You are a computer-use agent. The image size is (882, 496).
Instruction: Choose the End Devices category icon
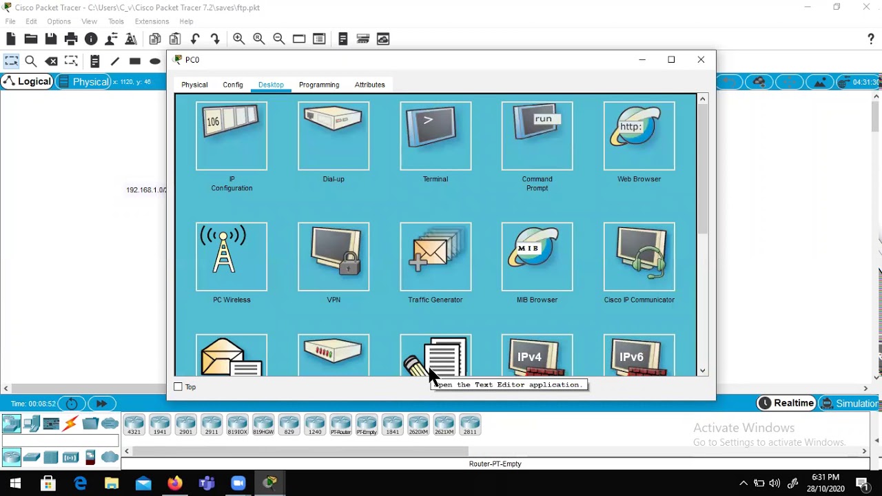tap(32, 424)
